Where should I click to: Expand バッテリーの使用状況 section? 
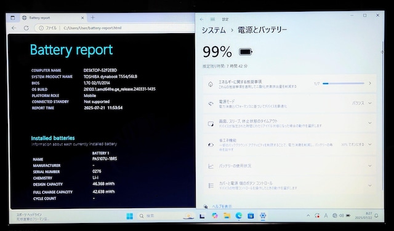(289, 165)
